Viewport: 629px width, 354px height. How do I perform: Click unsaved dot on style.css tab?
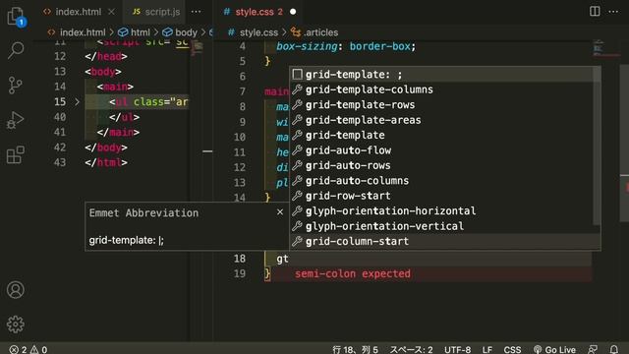[293, 12]
